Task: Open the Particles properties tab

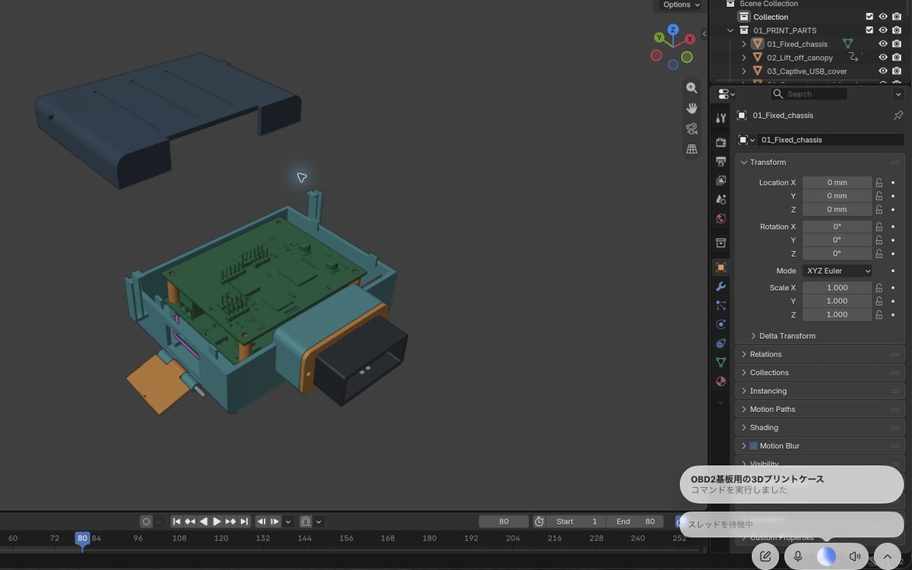Action: click(721, 306)
